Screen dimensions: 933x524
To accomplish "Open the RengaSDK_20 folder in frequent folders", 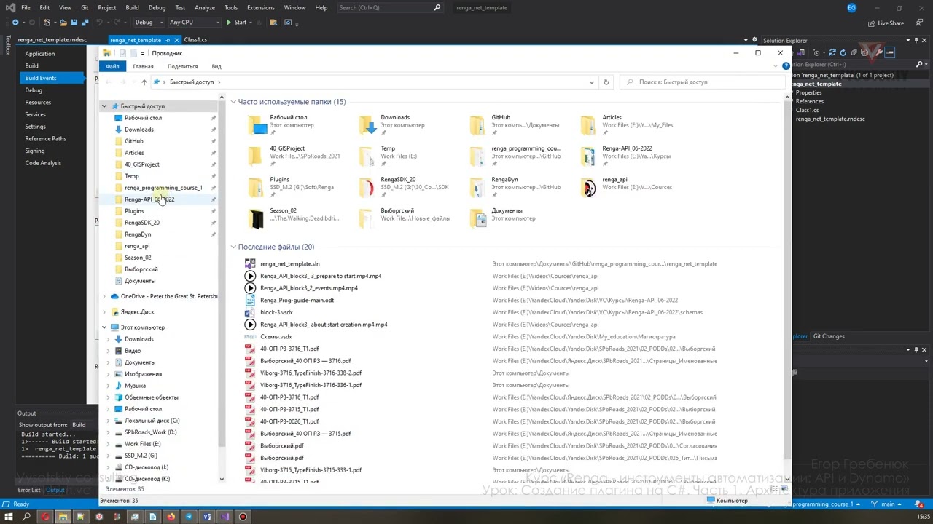I will point(367,187).
